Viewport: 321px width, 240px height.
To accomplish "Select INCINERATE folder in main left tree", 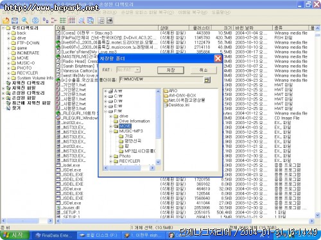I will tap(28, 53).
